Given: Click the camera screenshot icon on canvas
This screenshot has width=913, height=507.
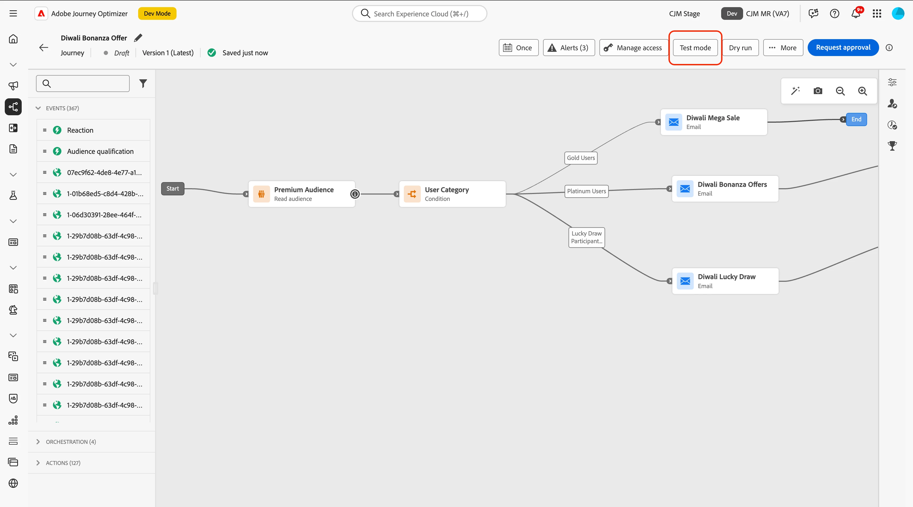Looking at the screenshot, I should pos(818,91).
